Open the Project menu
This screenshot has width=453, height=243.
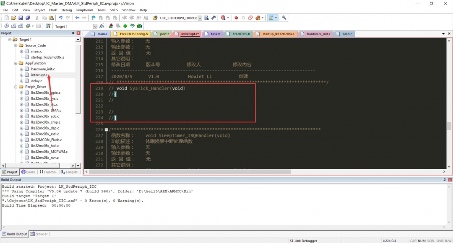click(x=39, y=10)
